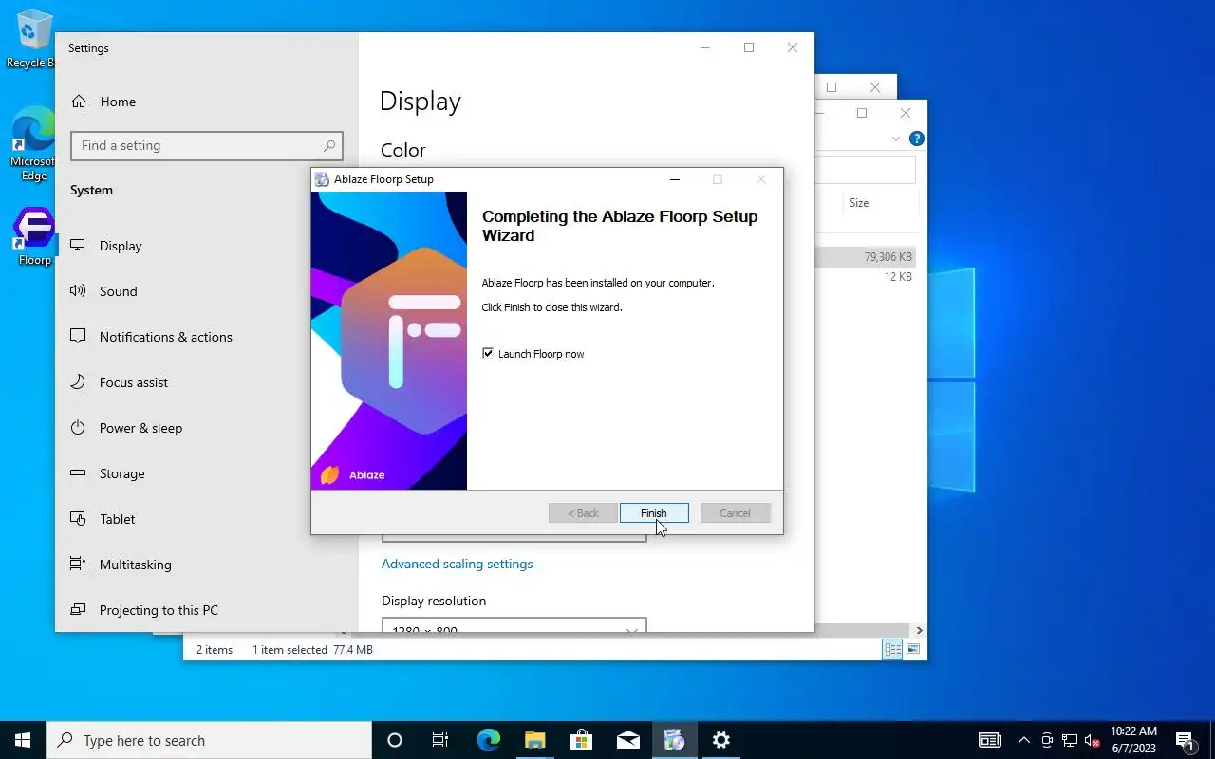The width and height of the screenshot is (1215, 759).
Task: Open Multitasking settings
Action: (x=207, y=565)
